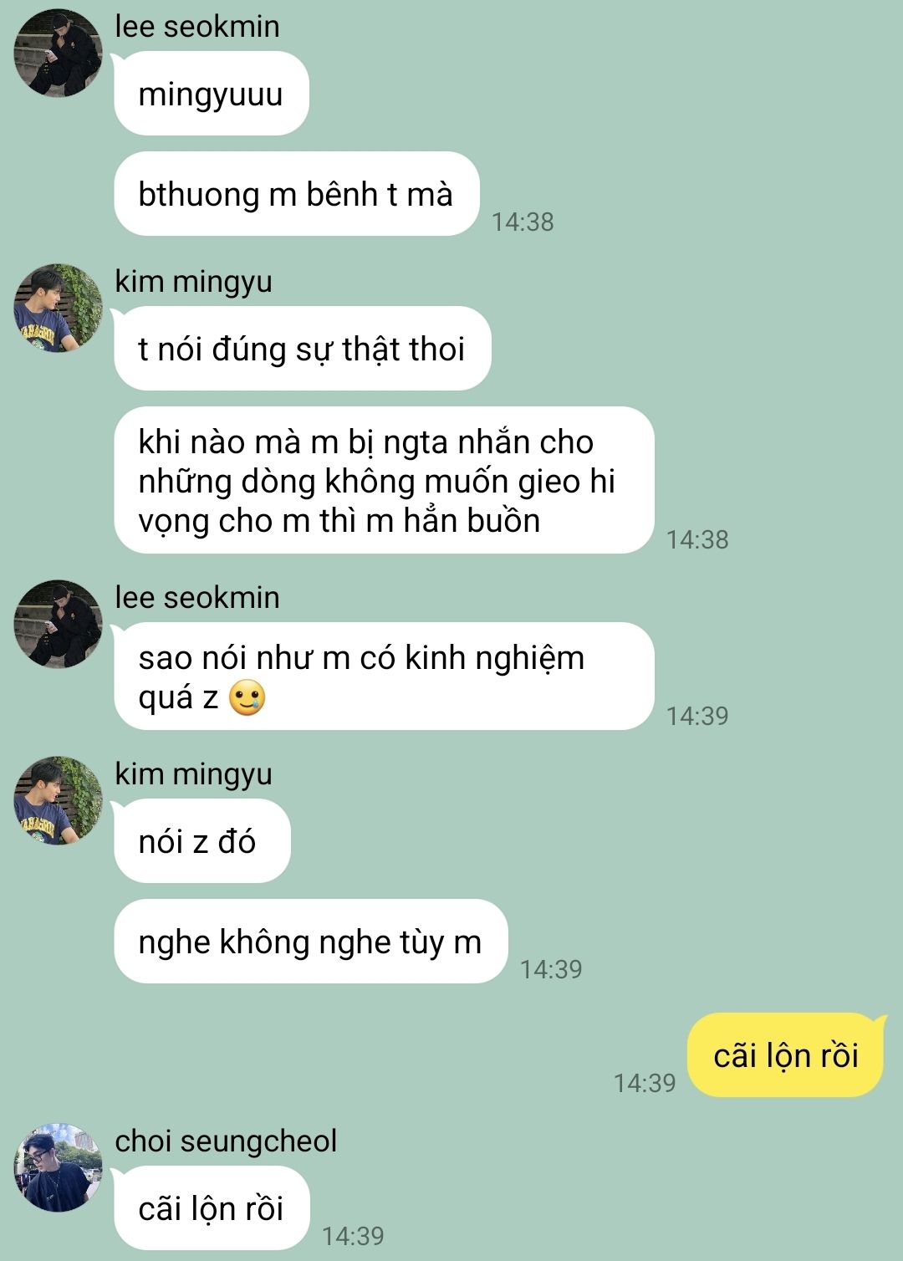Tap the long message about "gieo hi vọng"

click(x=384, y=481)
